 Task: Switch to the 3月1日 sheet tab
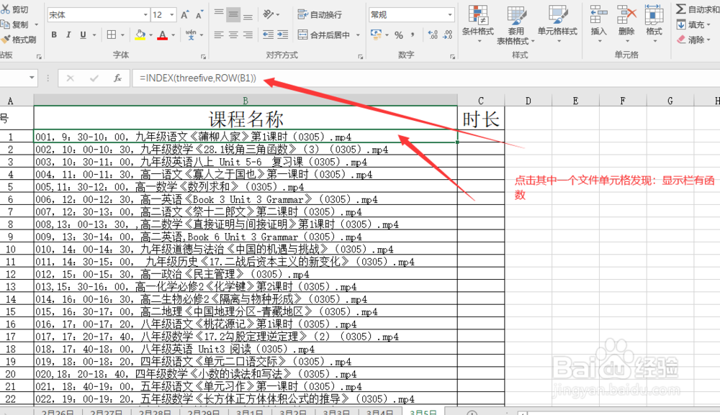249,411
